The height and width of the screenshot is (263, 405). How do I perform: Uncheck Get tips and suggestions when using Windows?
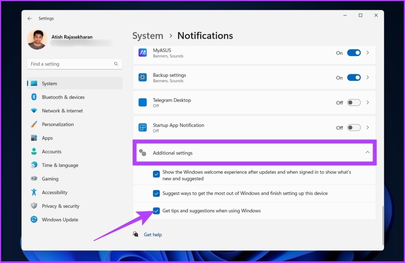coord(156,211)
